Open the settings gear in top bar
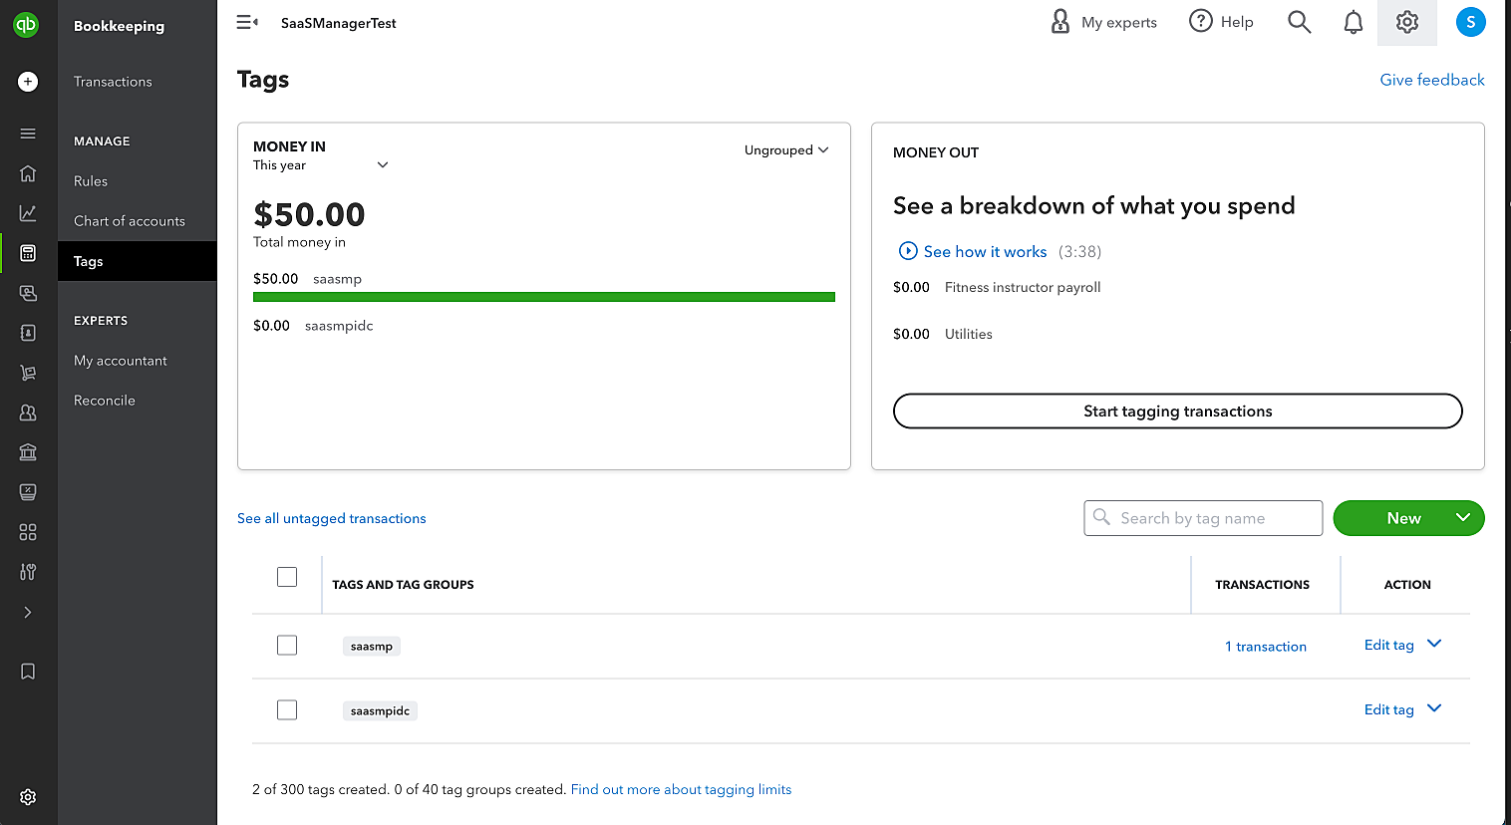Viewport: 1511px width, 825px height. pyautogui.click(x=1406, y=22)
